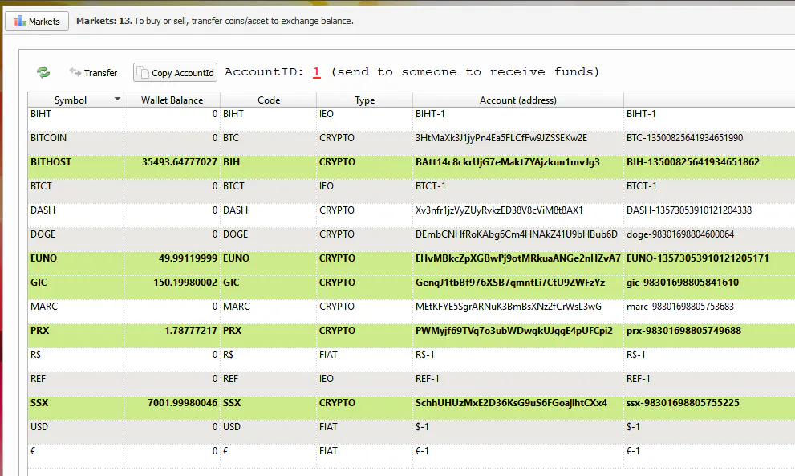Screen dimensions: 795x476
Task: Click the BTC-13500825641934651990 account cell
Action: tap(709, 143)
